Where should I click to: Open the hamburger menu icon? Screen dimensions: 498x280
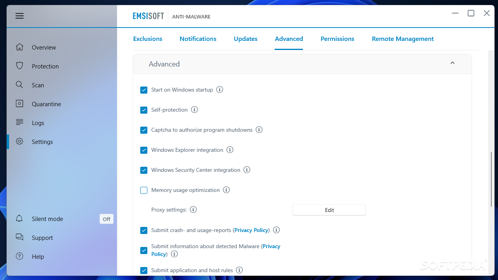coord(20,16)
